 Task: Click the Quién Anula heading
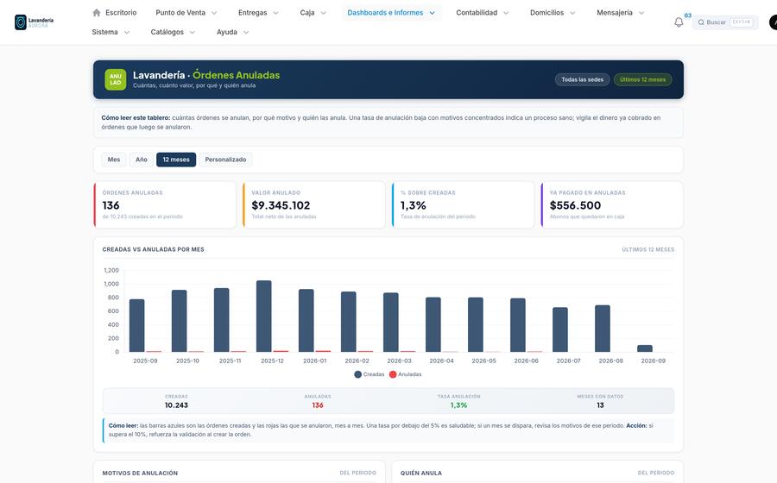[421, 474]
